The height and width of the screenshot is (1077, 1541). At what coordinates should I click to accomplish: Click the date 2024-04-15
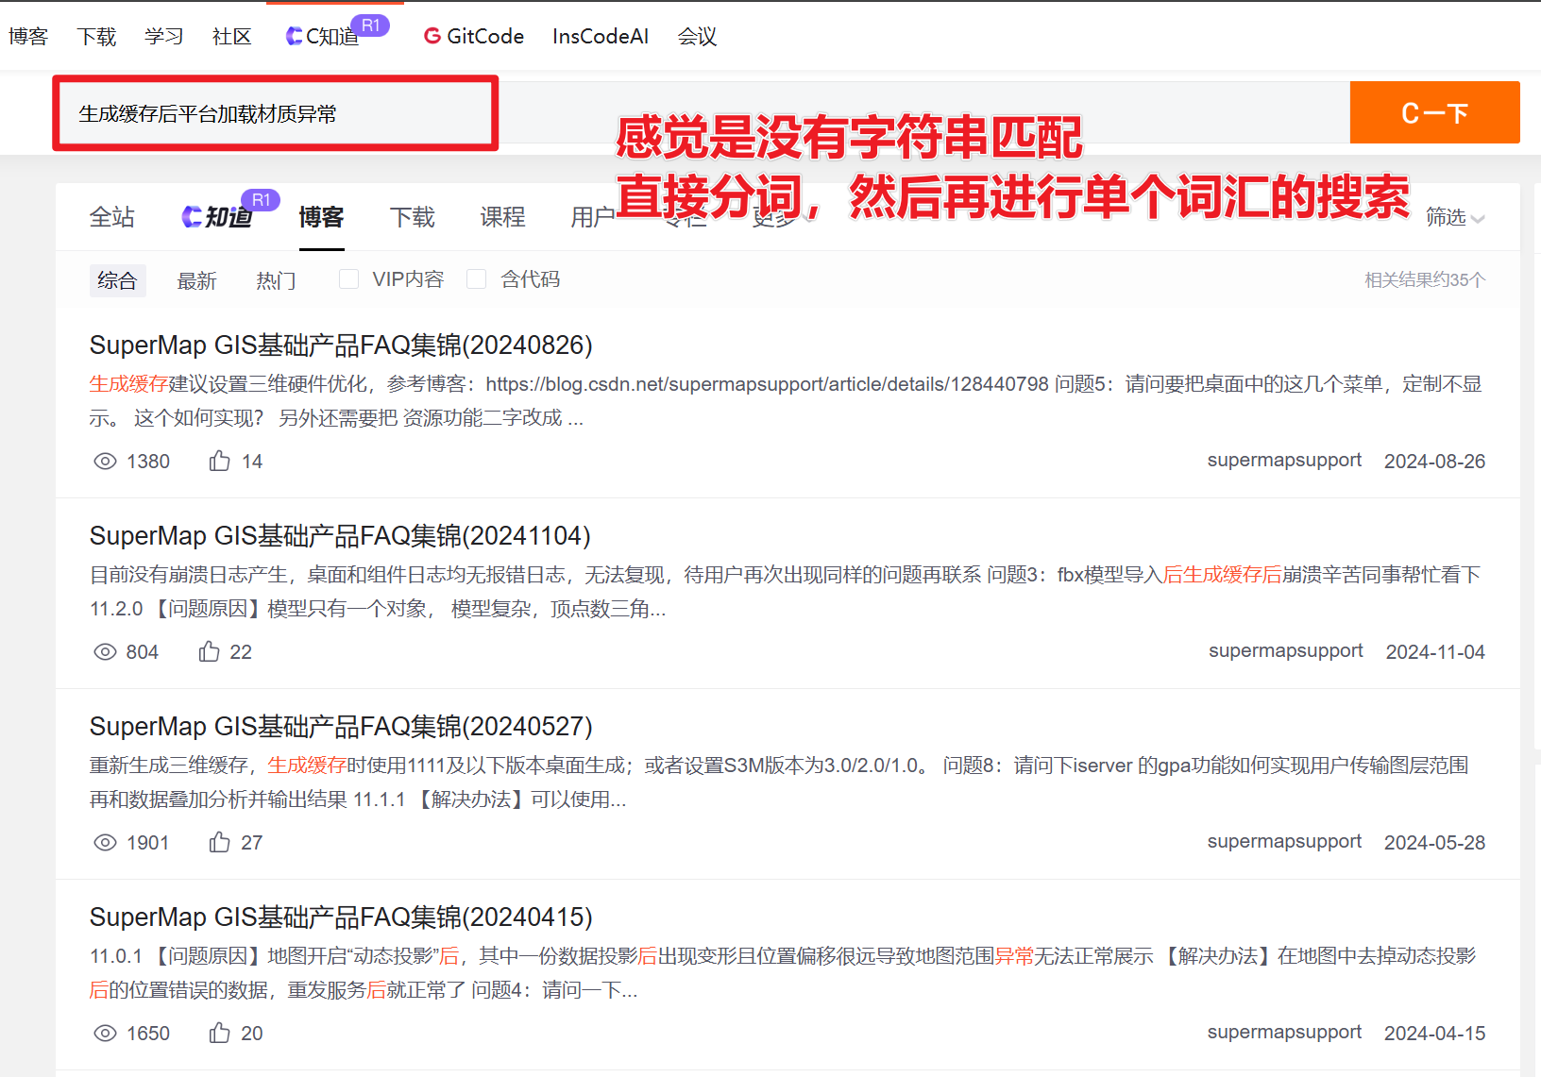(x=1434, y=1034)
